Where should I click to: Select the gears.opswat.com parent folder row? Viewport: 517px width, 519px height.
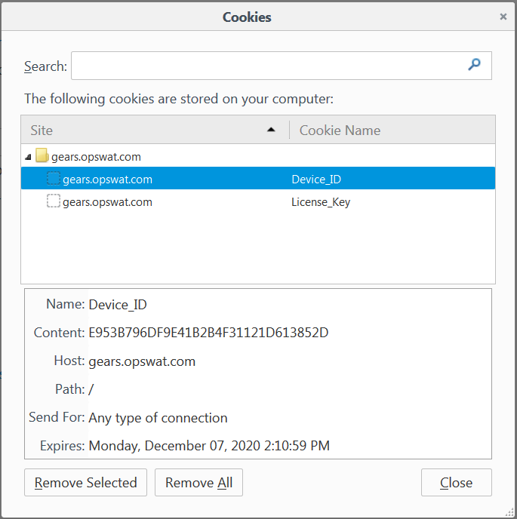(x=258, y=156)
